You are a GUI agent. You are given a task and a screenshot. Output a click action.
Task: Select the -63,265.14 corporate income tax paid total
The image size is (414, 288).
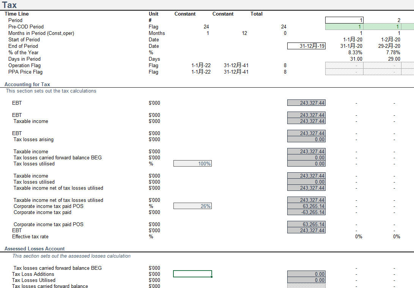pos(306,212)
